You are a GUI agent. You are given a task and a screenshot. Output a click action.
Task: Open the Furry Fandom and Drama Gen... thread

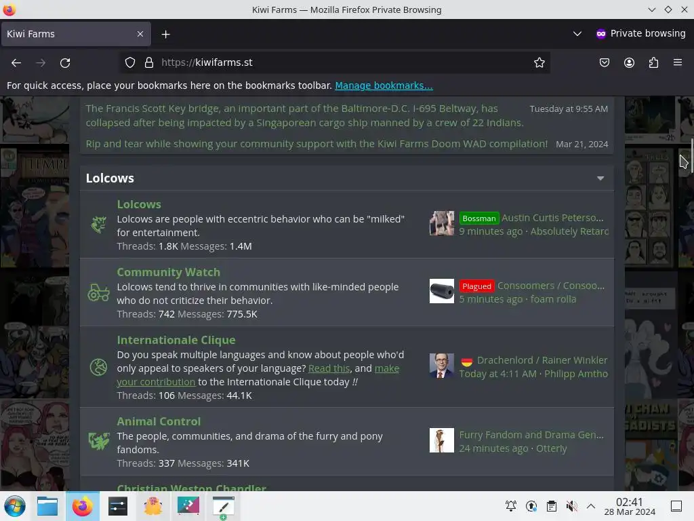click(x=531, y=435)
